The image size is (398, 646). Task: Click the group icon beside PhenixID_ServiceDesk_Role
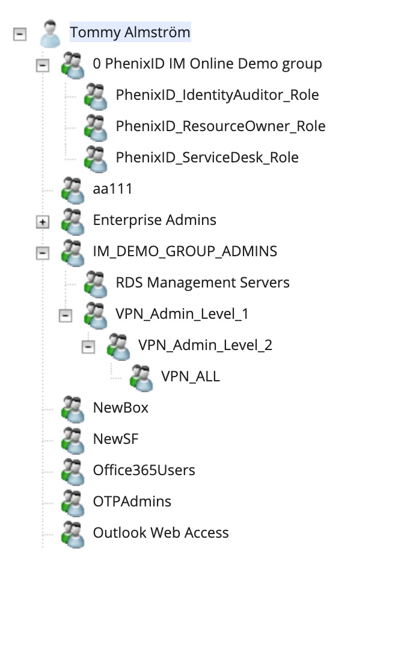(x=96, y=159)
